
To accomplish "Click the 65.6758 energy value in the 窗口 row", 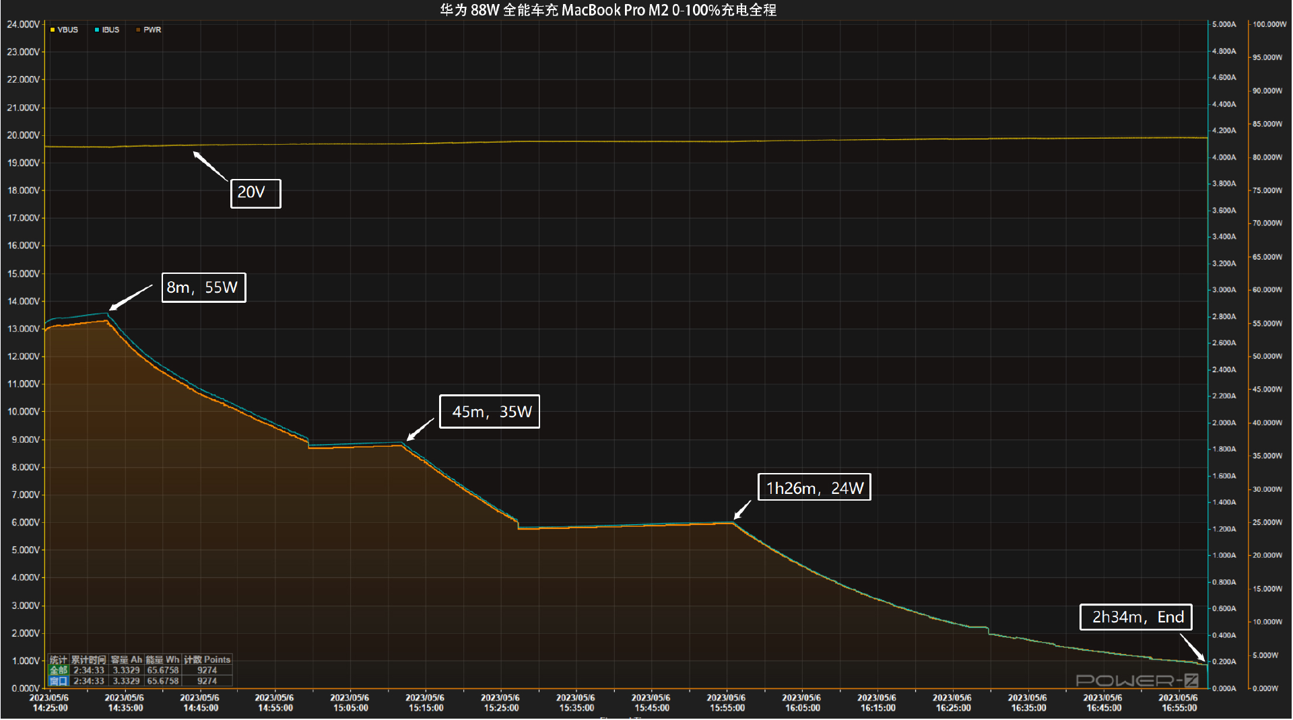I will tap(163, 681).
